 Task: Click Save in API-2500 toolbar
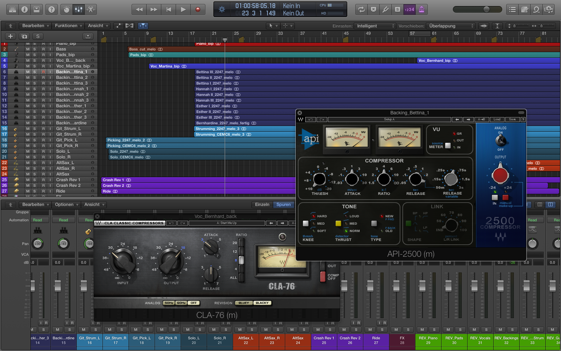pos(513,119)
